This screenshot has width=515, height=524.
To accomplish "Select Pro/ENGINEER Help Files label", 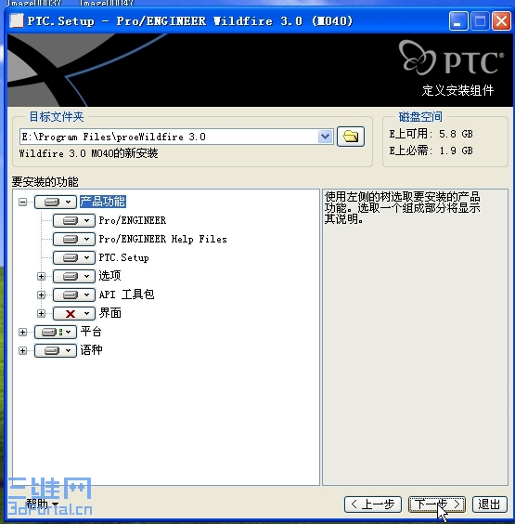I will [x=163, y=240].
